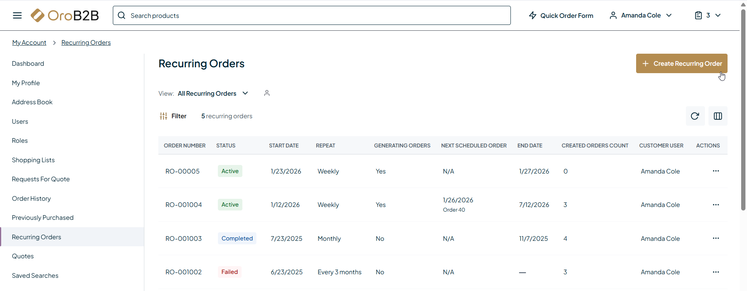Go to Order History in sidebar
Image resolution: width=747 pixels, height=291 pixels.
[32, 198]
